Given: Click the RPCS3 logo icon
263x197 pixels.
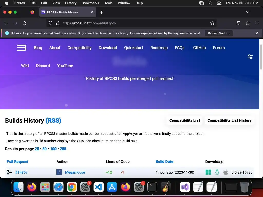Looking at the screenshot, I should [x=22, y=48].
